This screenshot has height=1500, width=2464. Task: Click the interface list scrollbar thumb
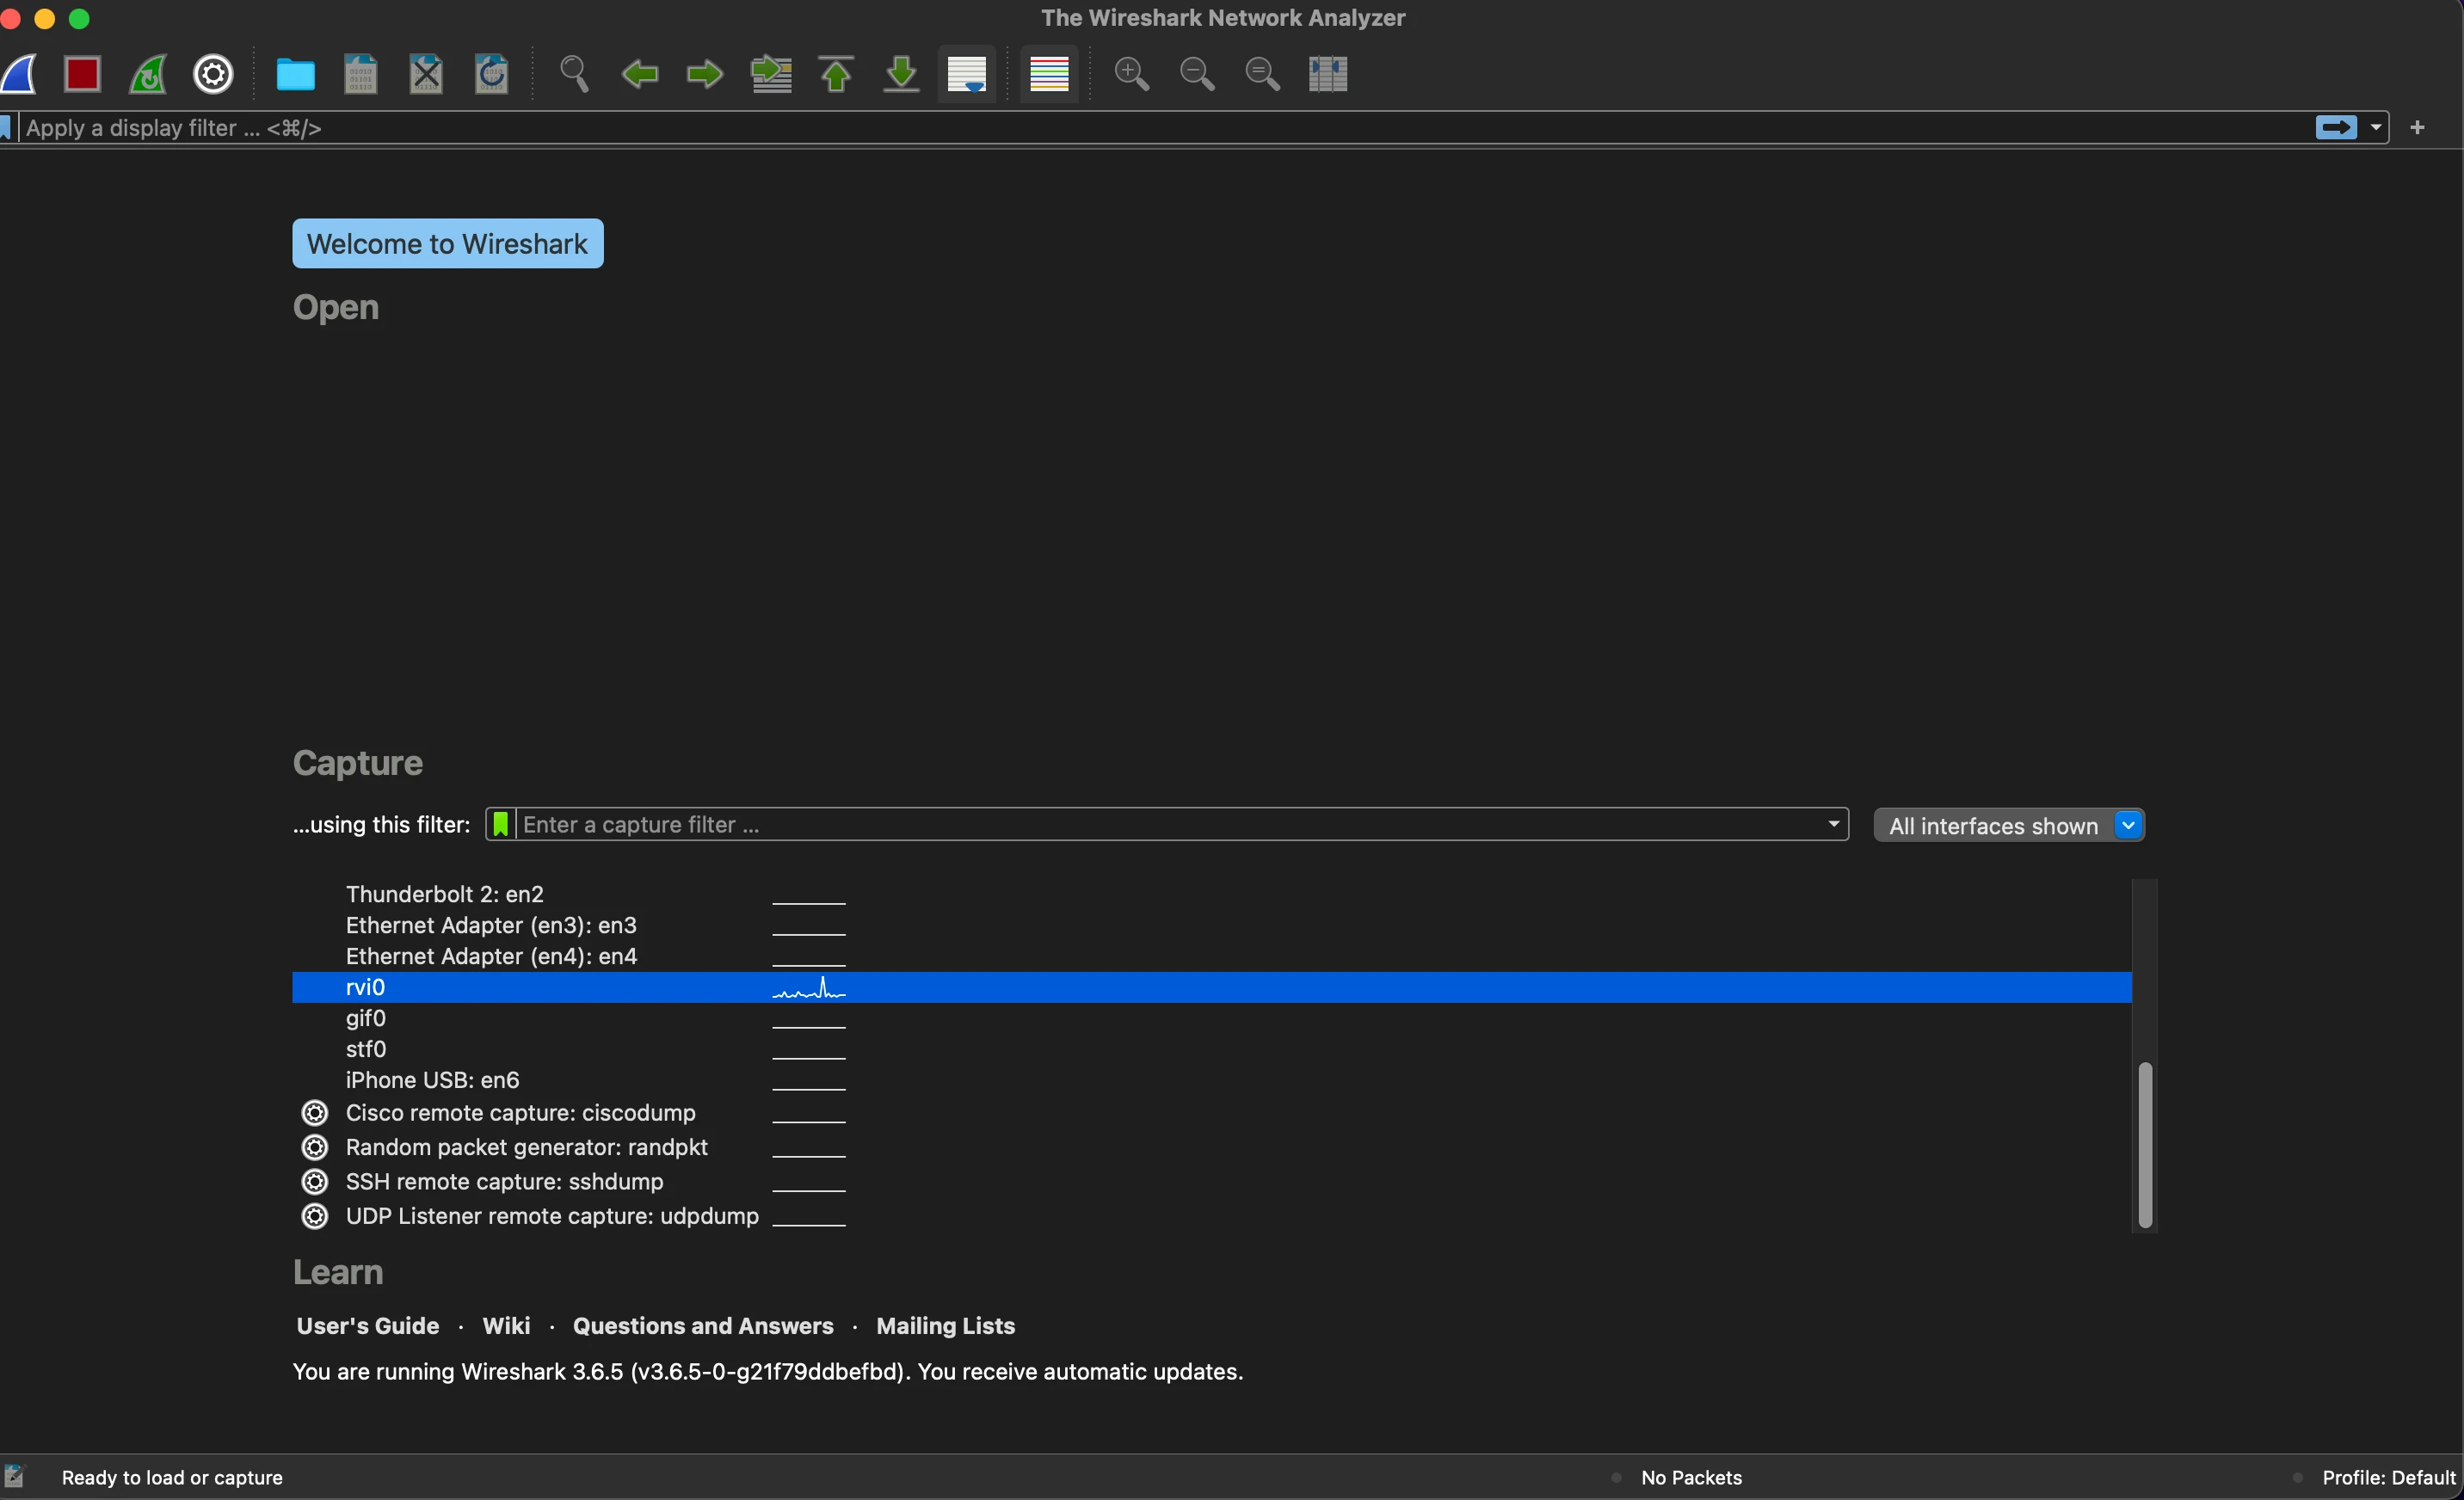pyautogui.click(x=2145, y=1145)
